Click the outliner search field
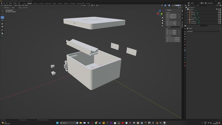This screenshot has width=222, height=125. (x=203, y=5)
